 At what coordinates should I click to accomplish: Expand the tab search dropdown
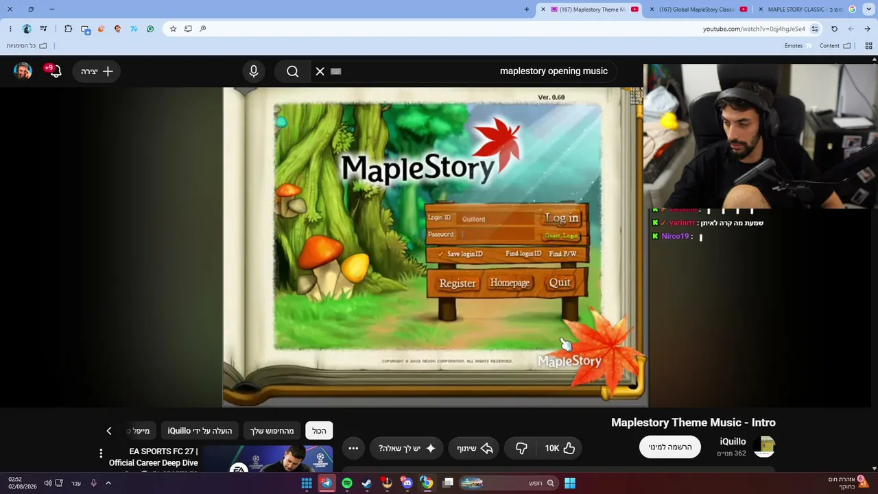click(x=869, y=9)
